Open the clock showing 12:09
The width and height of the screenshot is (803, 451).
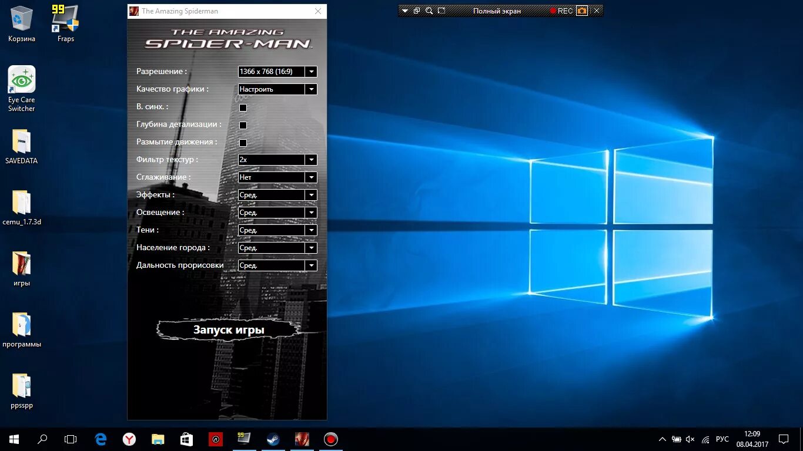point(752,439)
